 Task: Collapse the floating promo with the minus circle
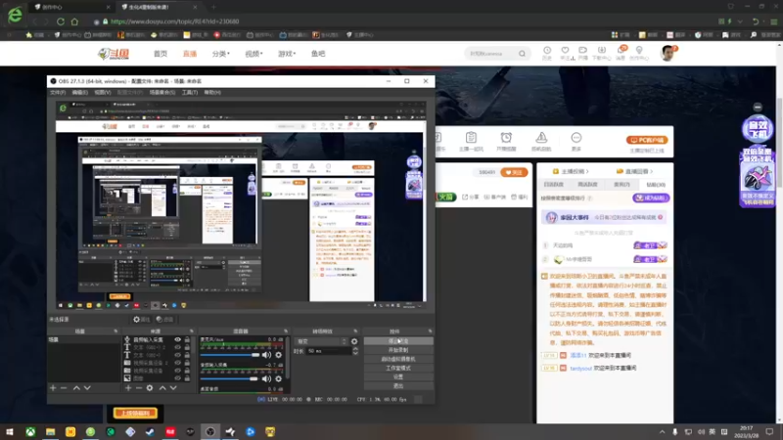pos(758,107)
